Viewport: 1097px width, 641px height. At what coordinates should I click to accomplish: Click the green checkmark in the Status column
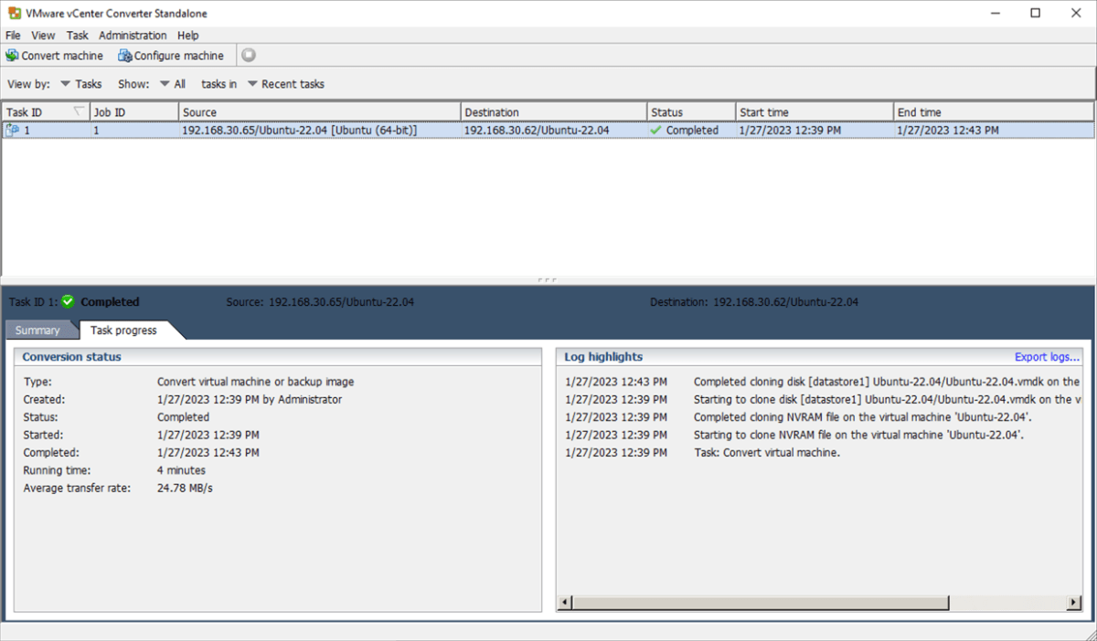click(655, 131)
